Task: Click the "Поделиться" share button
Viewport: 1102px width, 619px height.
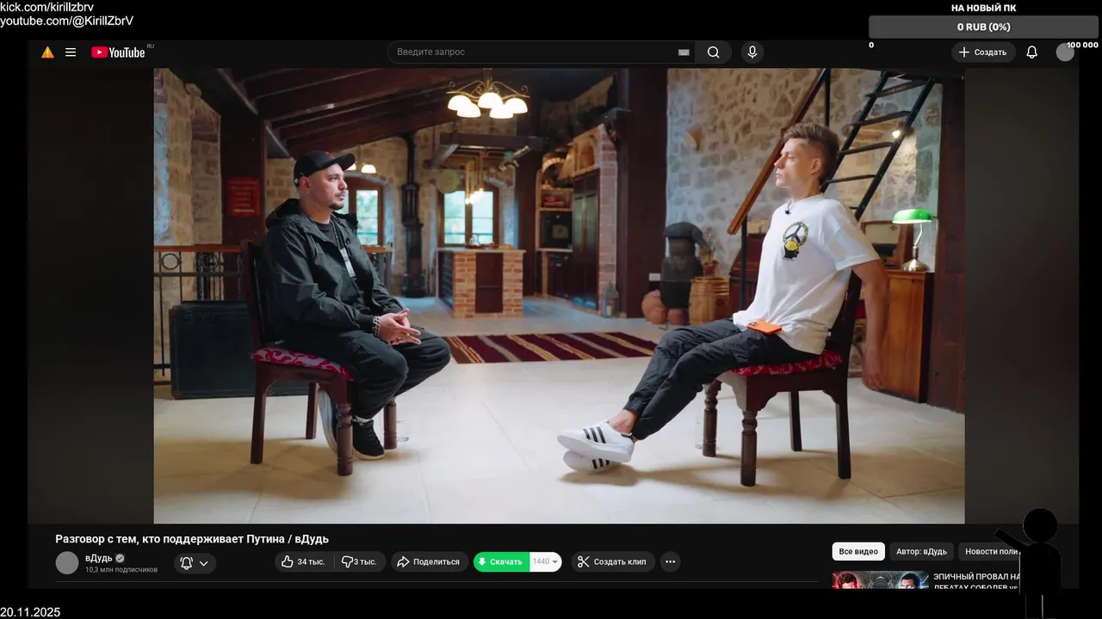Action: [x=429, y=561]
